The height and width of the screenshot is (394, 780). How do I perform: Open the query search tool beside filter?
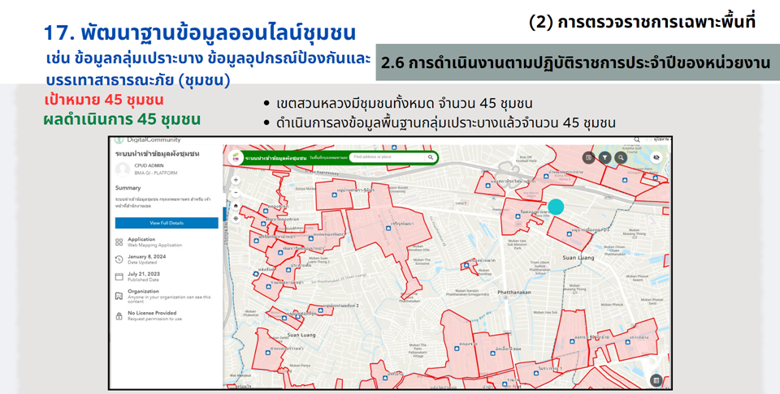(x=621, y=158)
